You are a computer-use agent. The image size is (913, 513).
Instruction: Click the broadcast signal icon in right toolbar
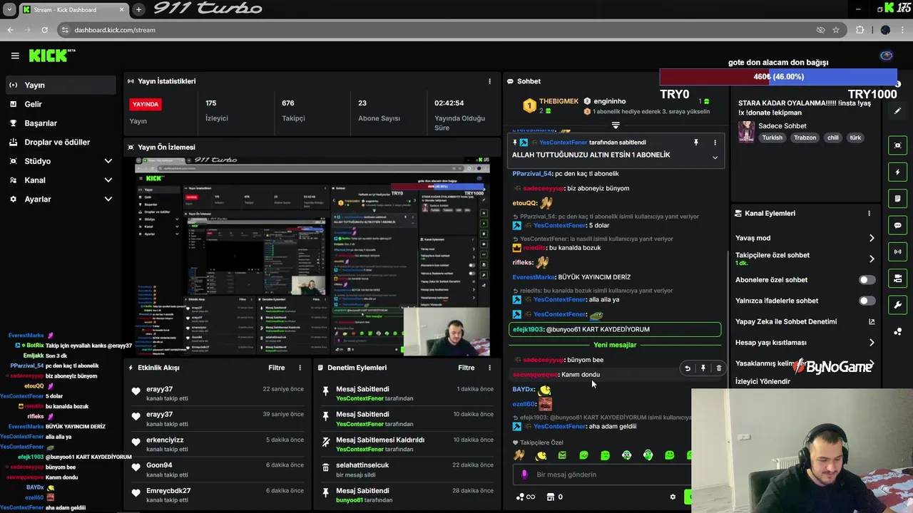click(897, 252)
